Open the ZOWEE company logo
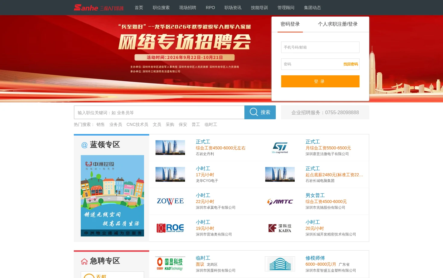This screenshot has width=443, height=278. point(170,201)
